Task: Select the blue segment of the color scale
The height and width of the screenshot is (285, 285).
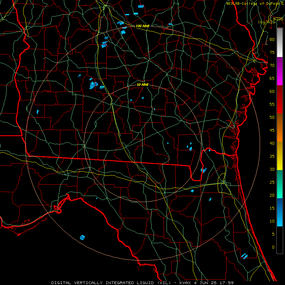Action: pos(280,212)
